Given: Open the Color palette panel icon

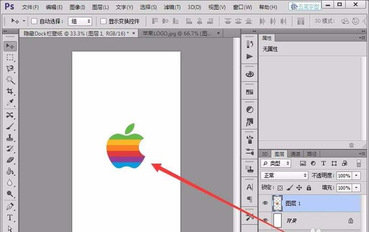Looking at the screenshot, I should (x=249, y=74).
